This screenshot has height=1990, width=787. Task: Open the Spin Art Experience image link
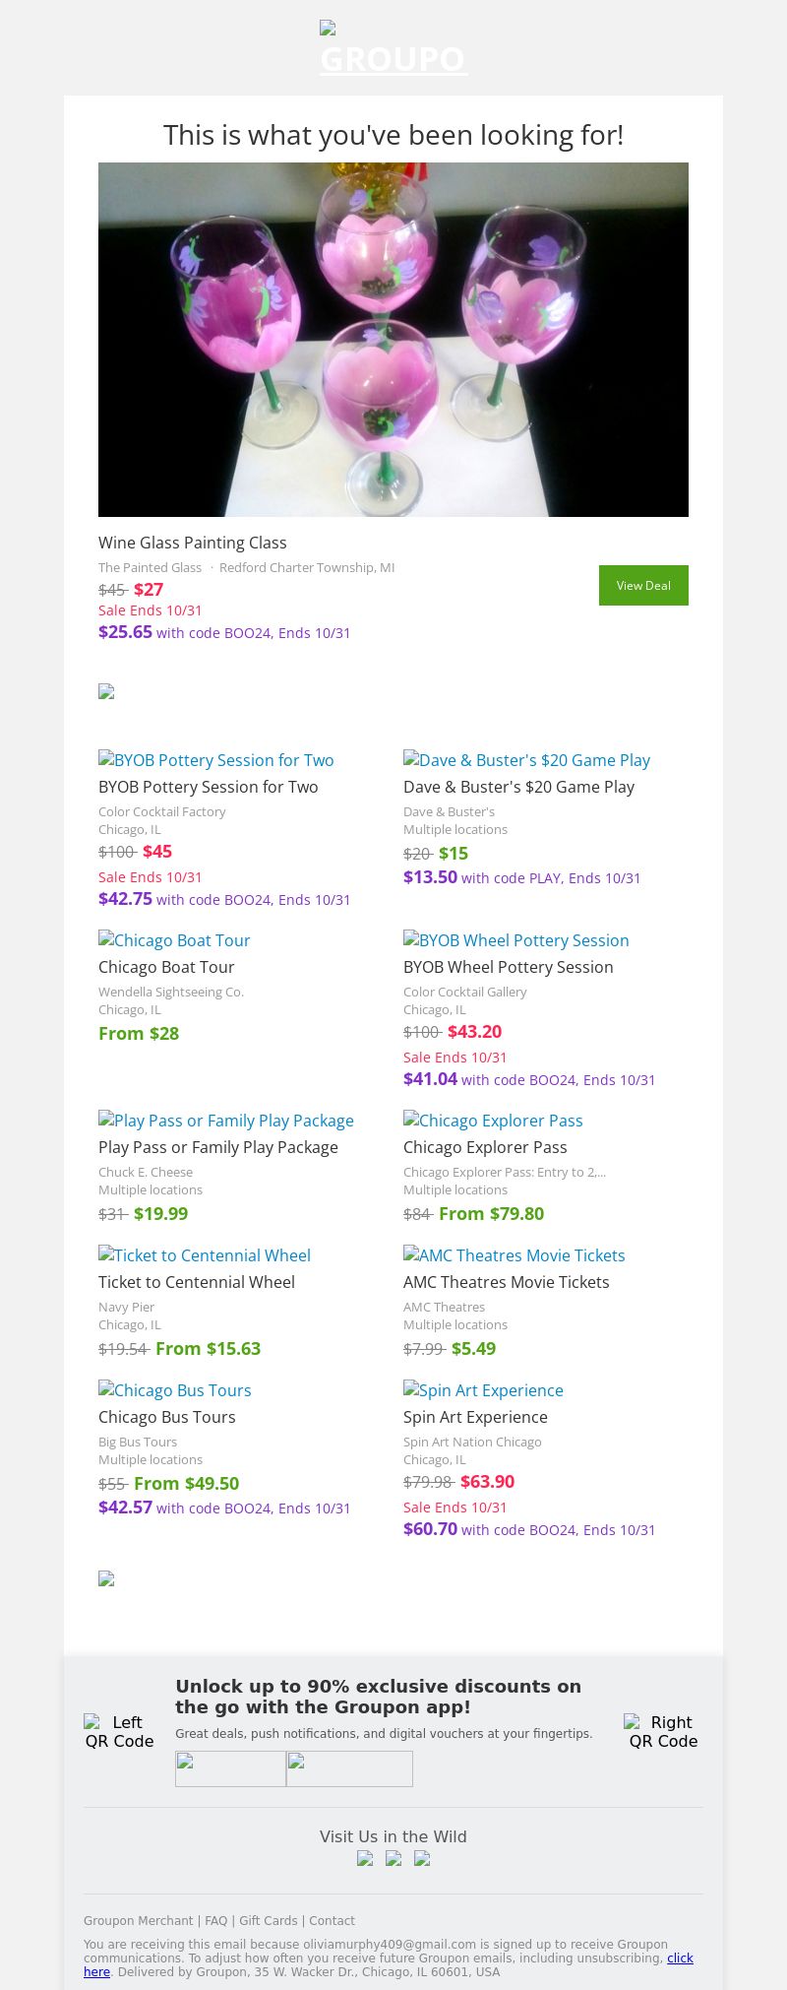pos(483,1390)
